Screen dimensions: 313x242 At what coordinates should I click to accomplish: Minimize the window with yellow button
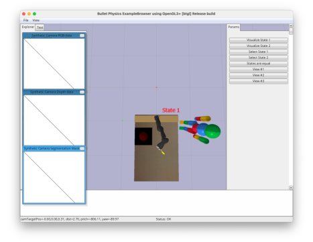(29, 14)
